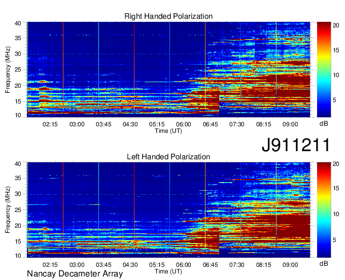
Task: Click "Time (UT)" label under Left Handed plot
Action: click(168, 271)
